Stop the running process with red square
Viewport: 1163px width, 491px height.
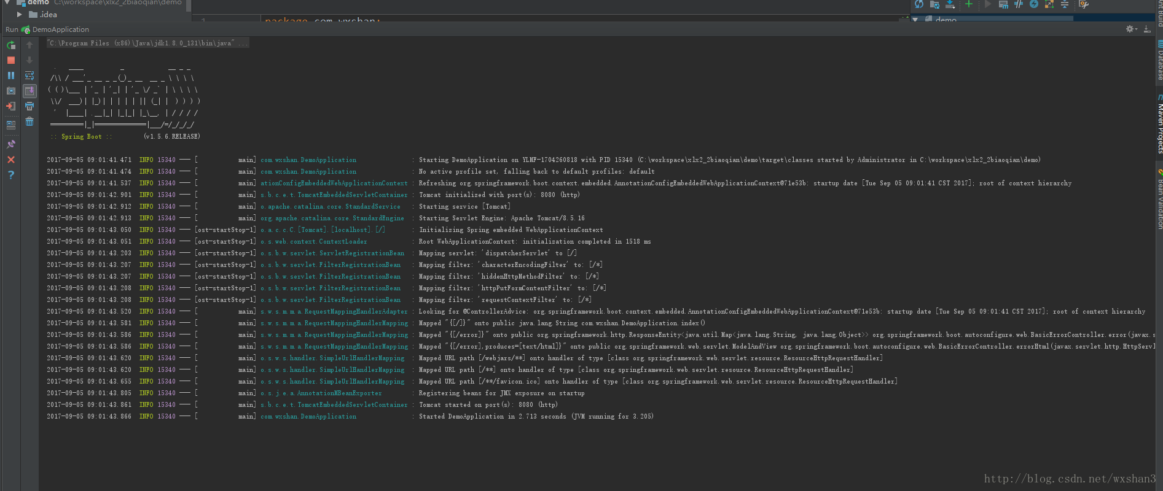coord(11,60)
